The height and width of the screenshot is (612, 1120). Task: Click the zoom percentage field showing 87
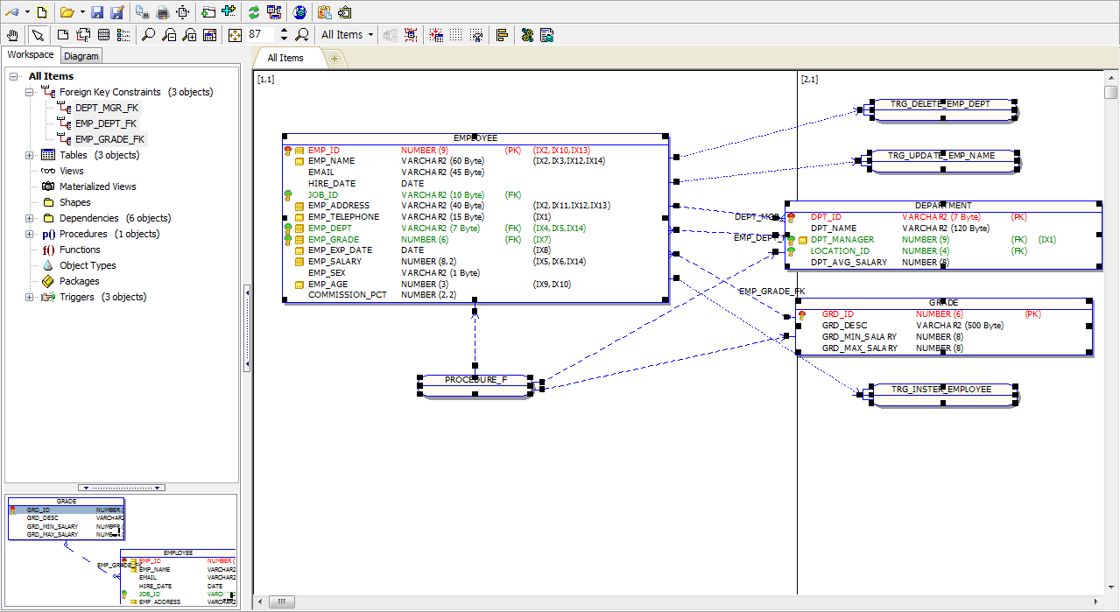coord(261,35)
